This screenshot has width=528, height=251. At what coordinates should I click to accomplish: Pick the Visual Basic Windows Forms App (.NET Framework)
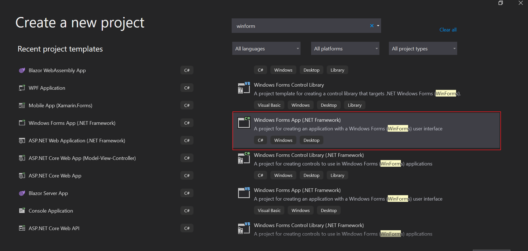[297, 190]
